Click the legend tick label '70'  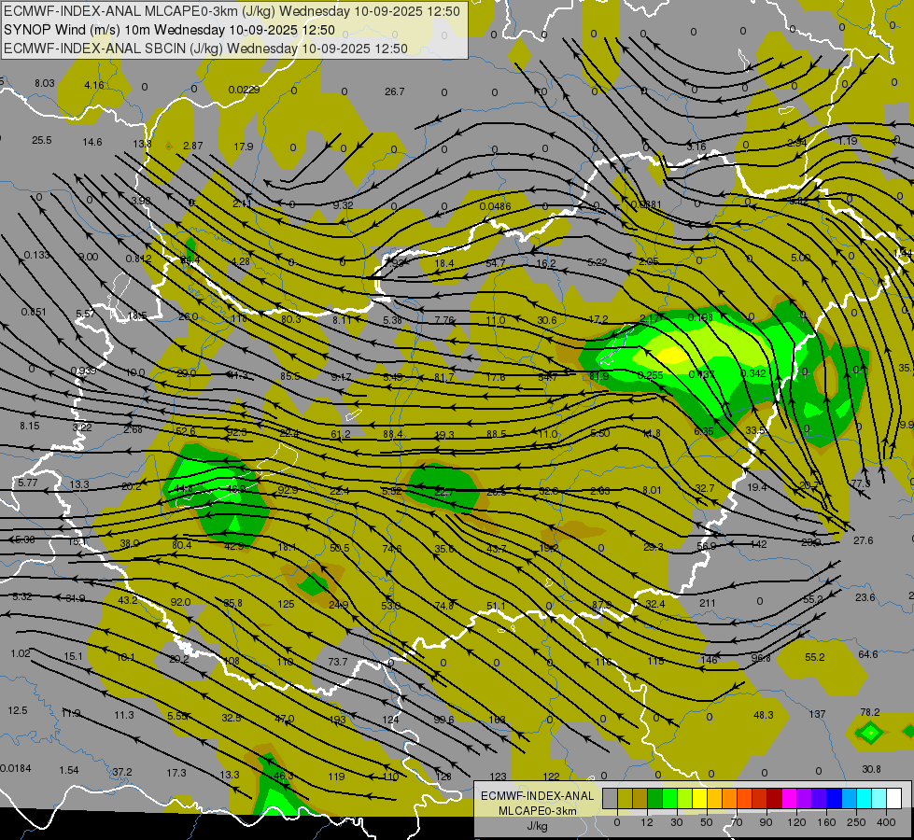coord(737,822)
